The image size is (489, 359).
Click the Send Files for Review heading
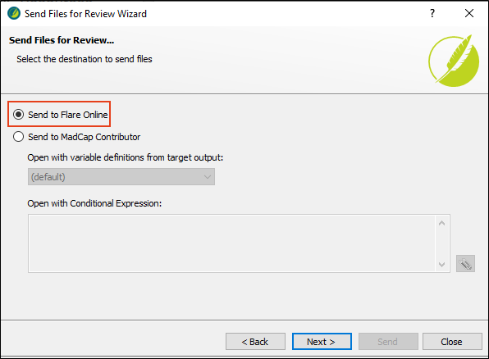(x=62, y=40)
